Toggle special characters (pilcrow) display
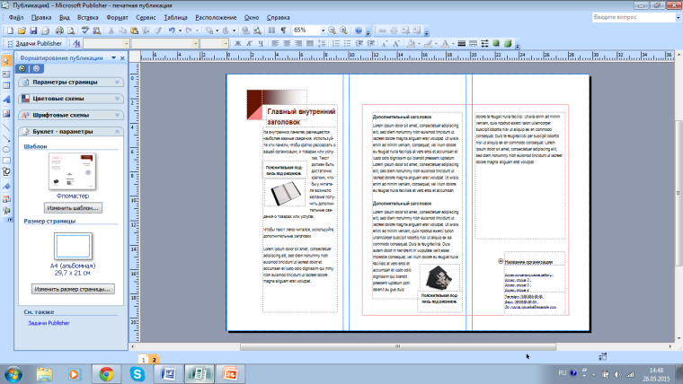 point(282,30)
